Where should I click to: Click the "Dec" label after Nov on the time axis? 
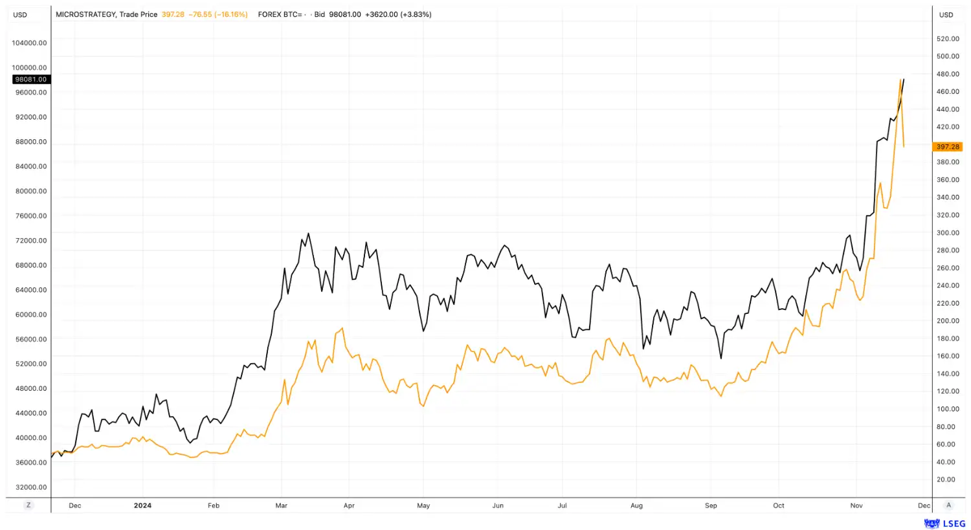pyautogui.click(x=924, y=505)
